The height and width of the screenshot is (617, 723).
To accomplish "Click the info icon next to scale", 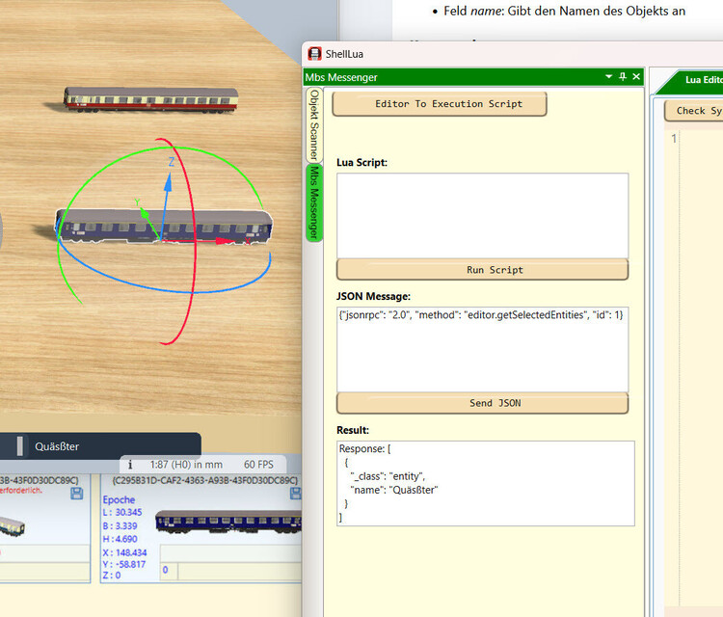I will [x=130, y=465].
